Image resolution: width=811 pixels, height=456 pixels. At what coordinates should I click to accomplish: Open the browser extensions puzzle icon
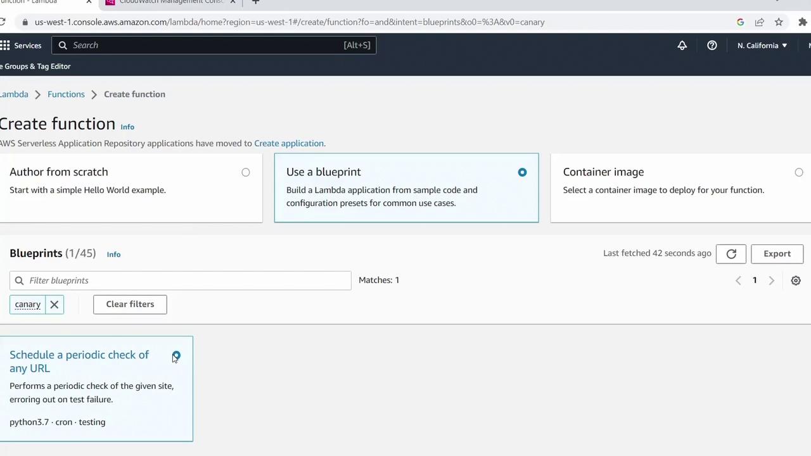tap(803, 22)
